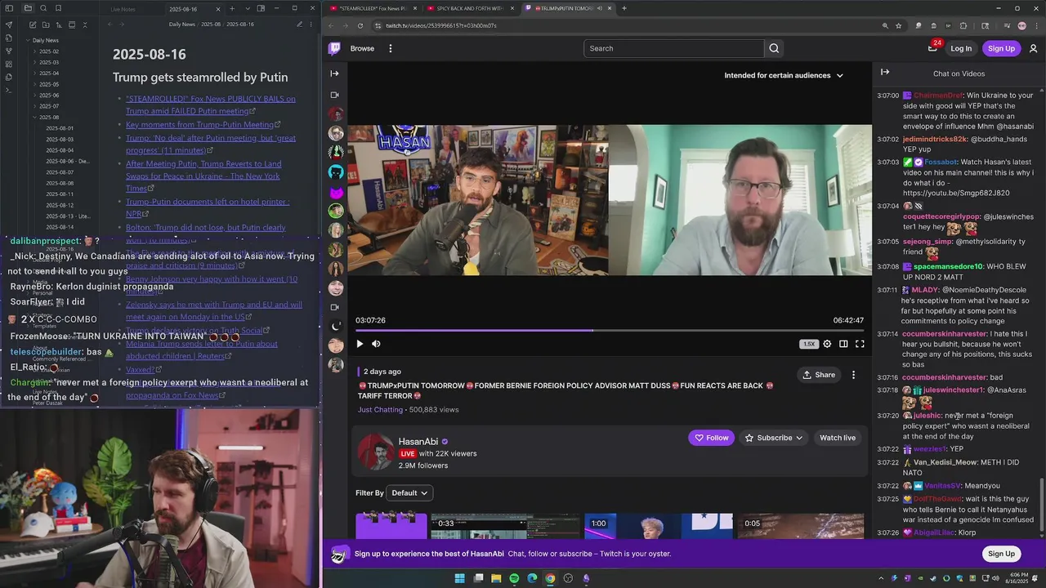Toggle the Obsidian left sidebar icon

point(9,8)
